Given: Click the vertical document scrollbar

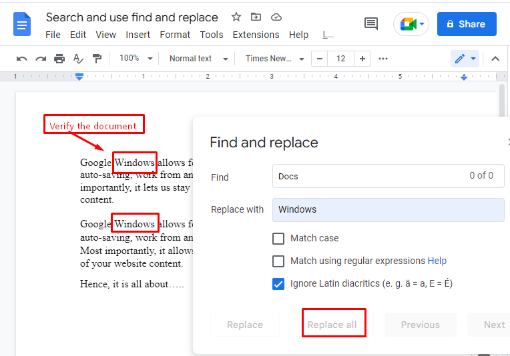Looking at the screenshot, I should pyautogui.click(x=502, y=100).
